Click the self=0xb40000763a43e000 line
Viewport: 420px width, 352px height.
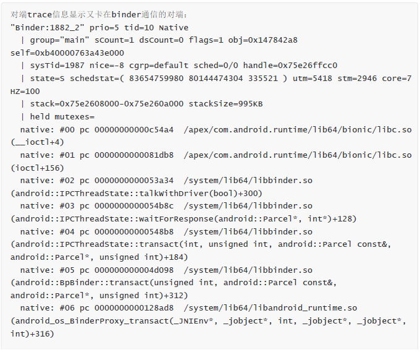67,53
